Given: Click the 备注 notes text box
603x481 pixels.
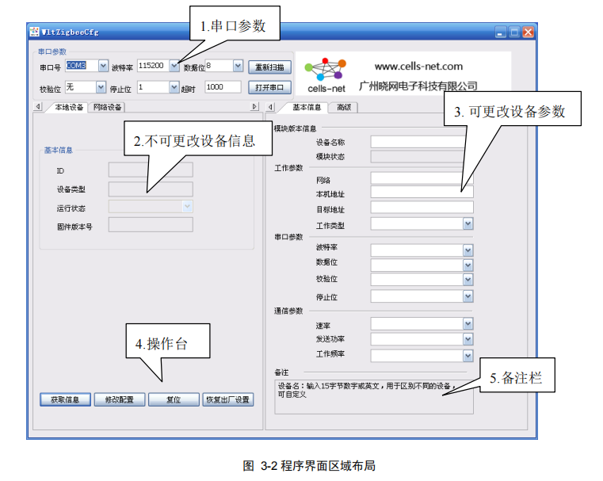Looking at the screenshot, I should click(374, 397).
